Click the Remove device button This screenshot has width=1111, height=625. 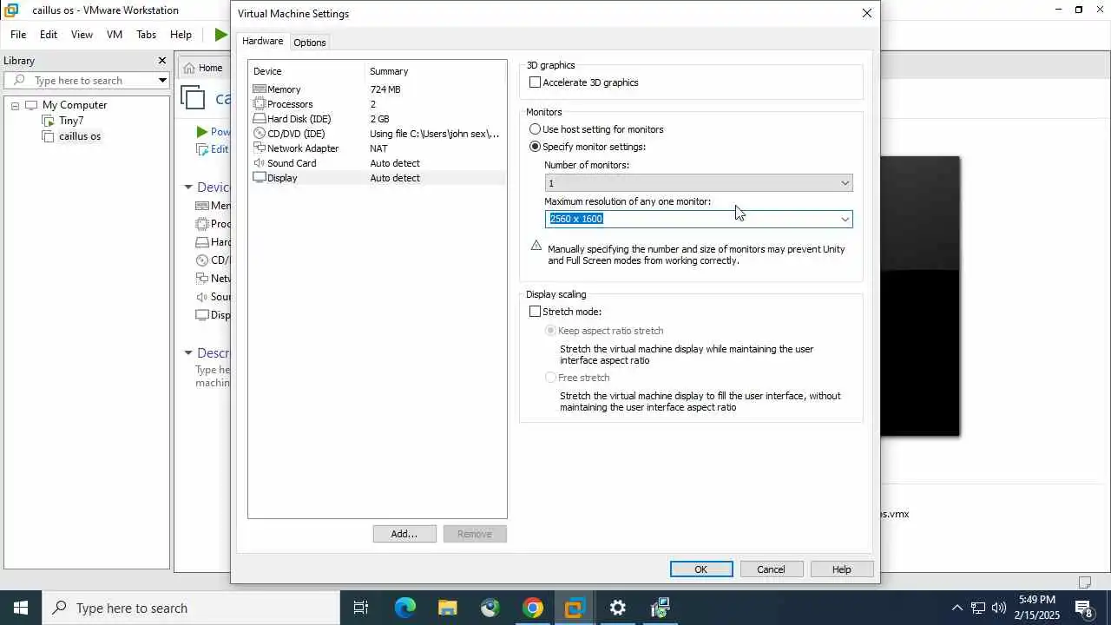[475, 534]
